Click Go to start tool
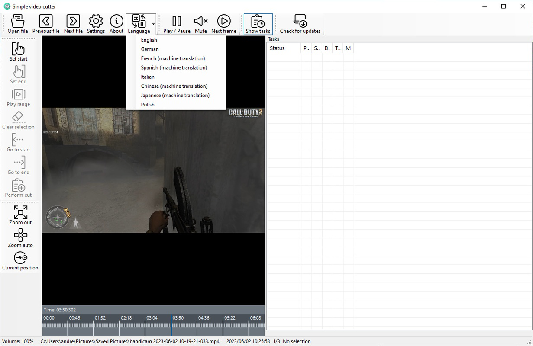Image resolution: width=533 pixels, height=346 pixels. pos(19,142)
